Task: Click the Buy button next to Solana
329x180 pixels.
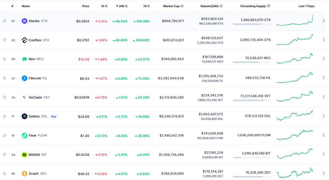Action: point(54,116)
